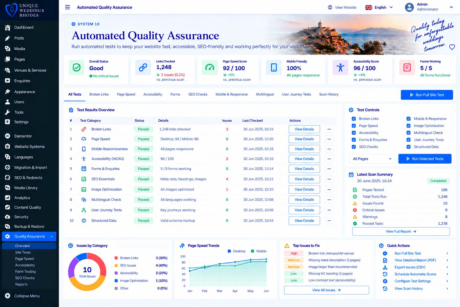Expand the Configure Test Settings chevron
The width and height of the screenshot is (460, 307).
tap(447, 281)
